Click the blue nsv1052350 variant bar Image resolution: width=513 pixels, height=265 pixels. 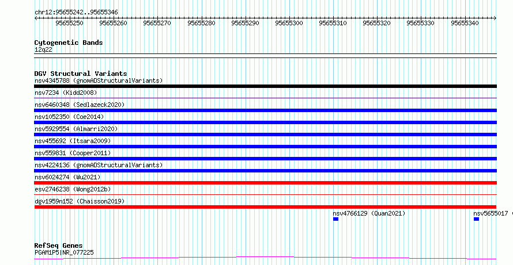[265, 122]
